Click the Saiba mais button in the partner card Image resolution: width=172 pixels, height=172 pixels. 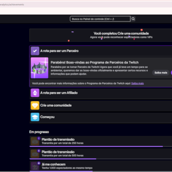tap(161, 73)
